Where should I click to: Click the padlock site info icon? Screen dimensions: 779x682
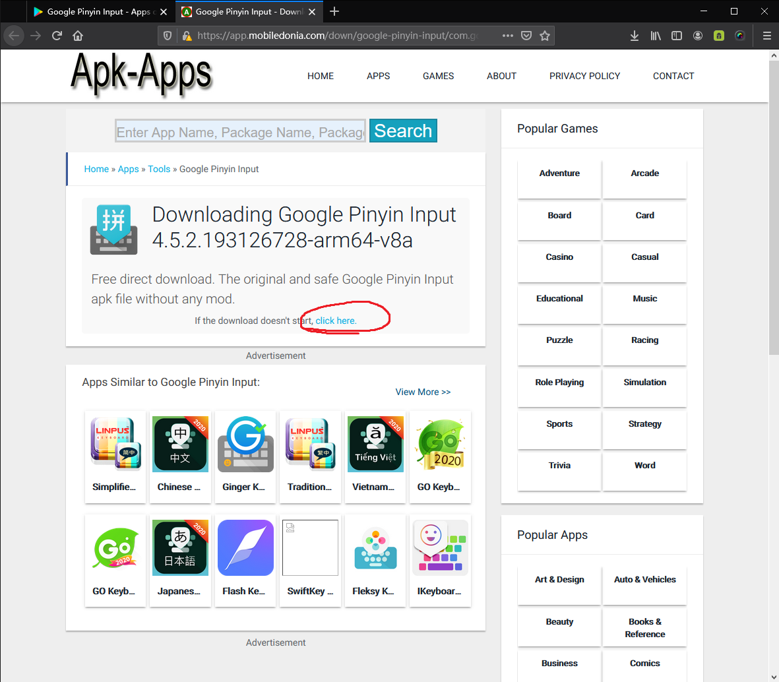click(x=187, y=36)
